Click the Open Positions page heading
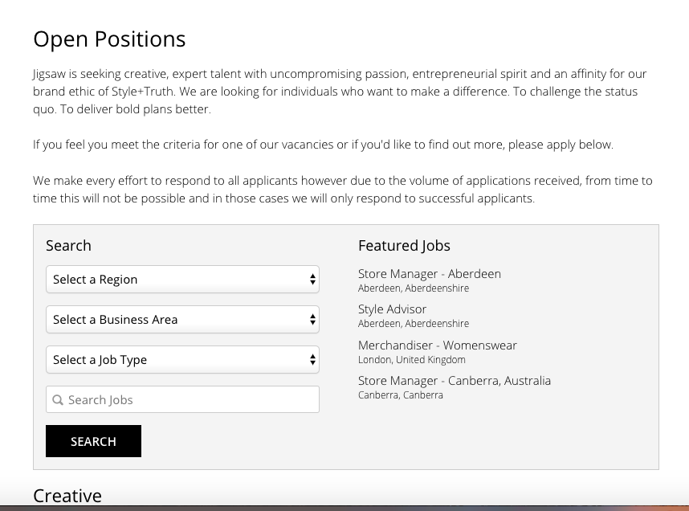Screen dimensions: 689x511 [x=109, y=39]
